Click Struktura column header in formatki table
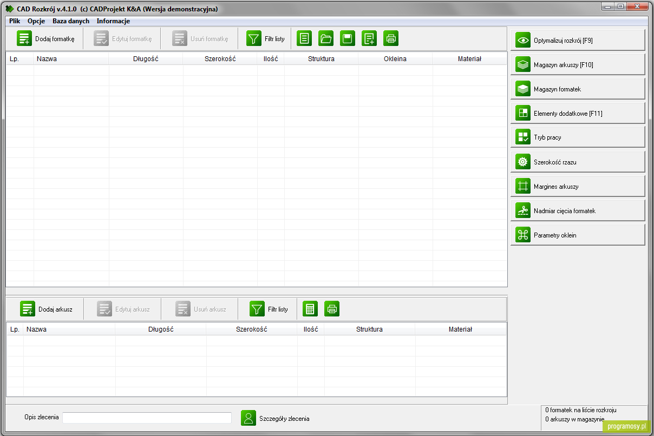Screen dimensions: 654x436 pos(321,58)
